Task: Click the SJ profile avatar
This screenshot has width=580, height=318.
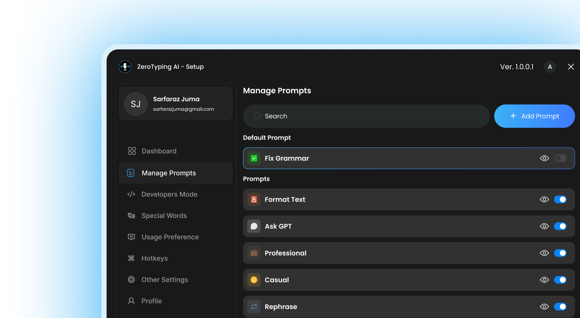Action: click(136, 104)
